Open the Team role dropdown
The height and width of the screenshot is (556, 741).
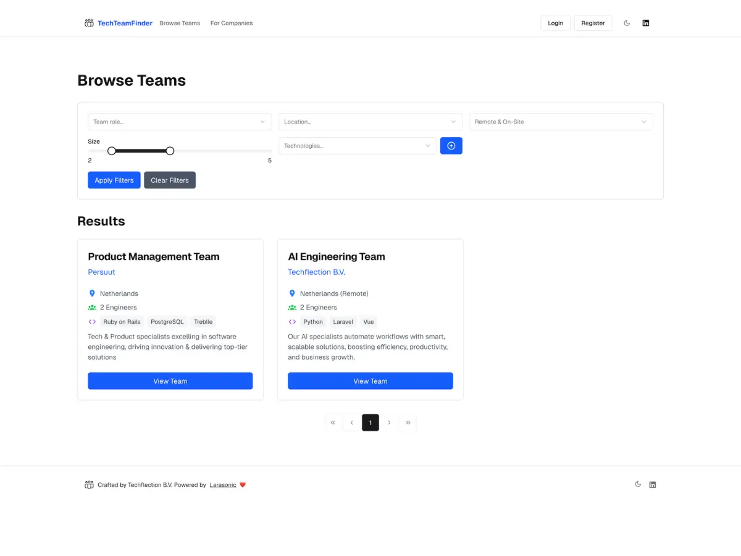point(179,122)
